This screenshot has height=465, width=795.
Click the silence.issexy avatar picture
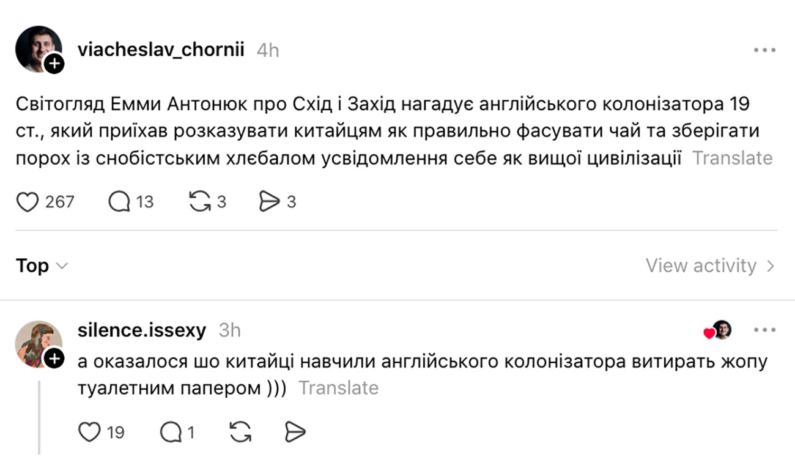point(37,341)
